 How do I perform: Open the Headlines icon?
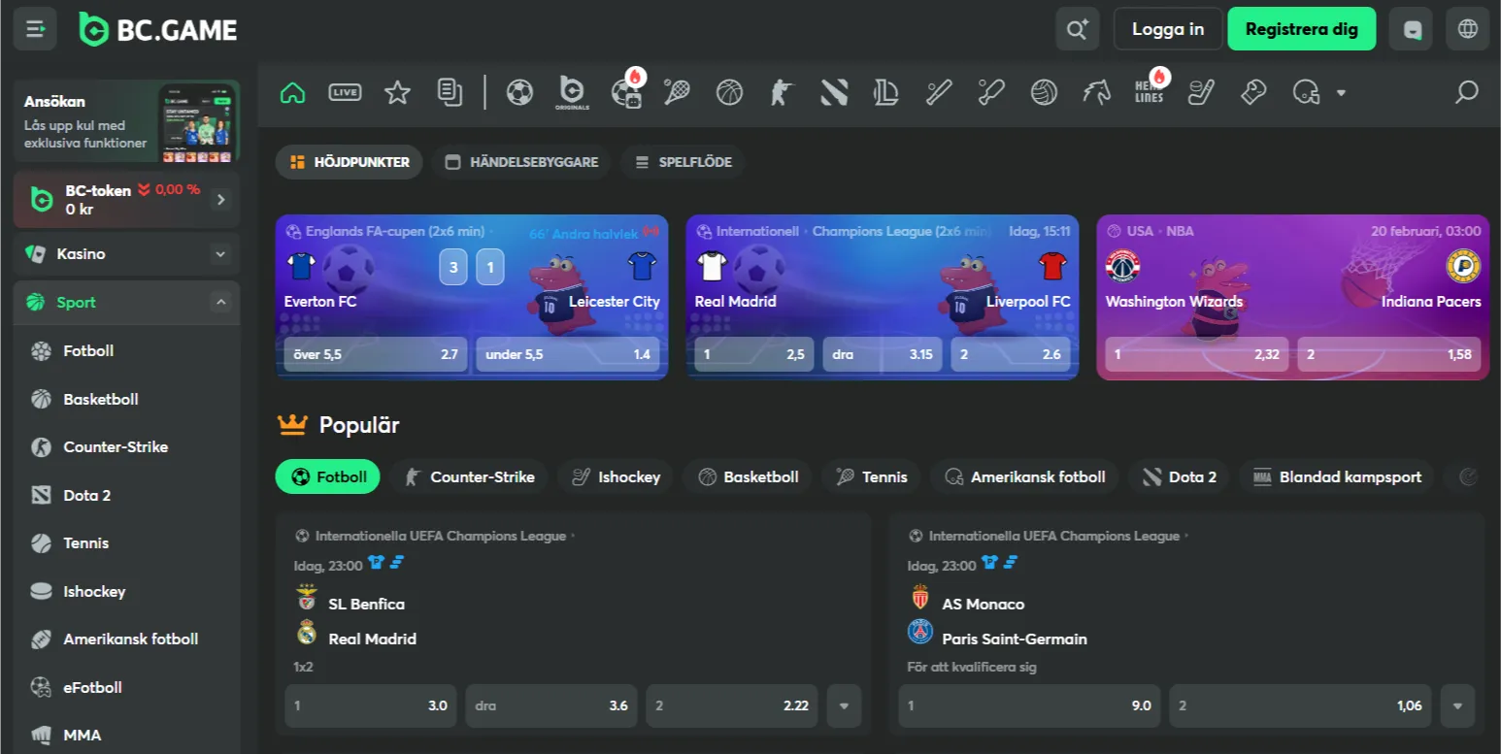coord(1150,93)
